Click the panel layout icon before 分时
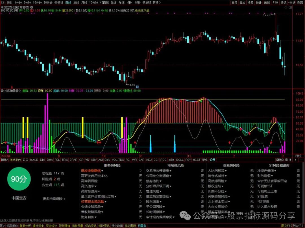The height and width of the screenshot is (228, 305). [3, 3]
